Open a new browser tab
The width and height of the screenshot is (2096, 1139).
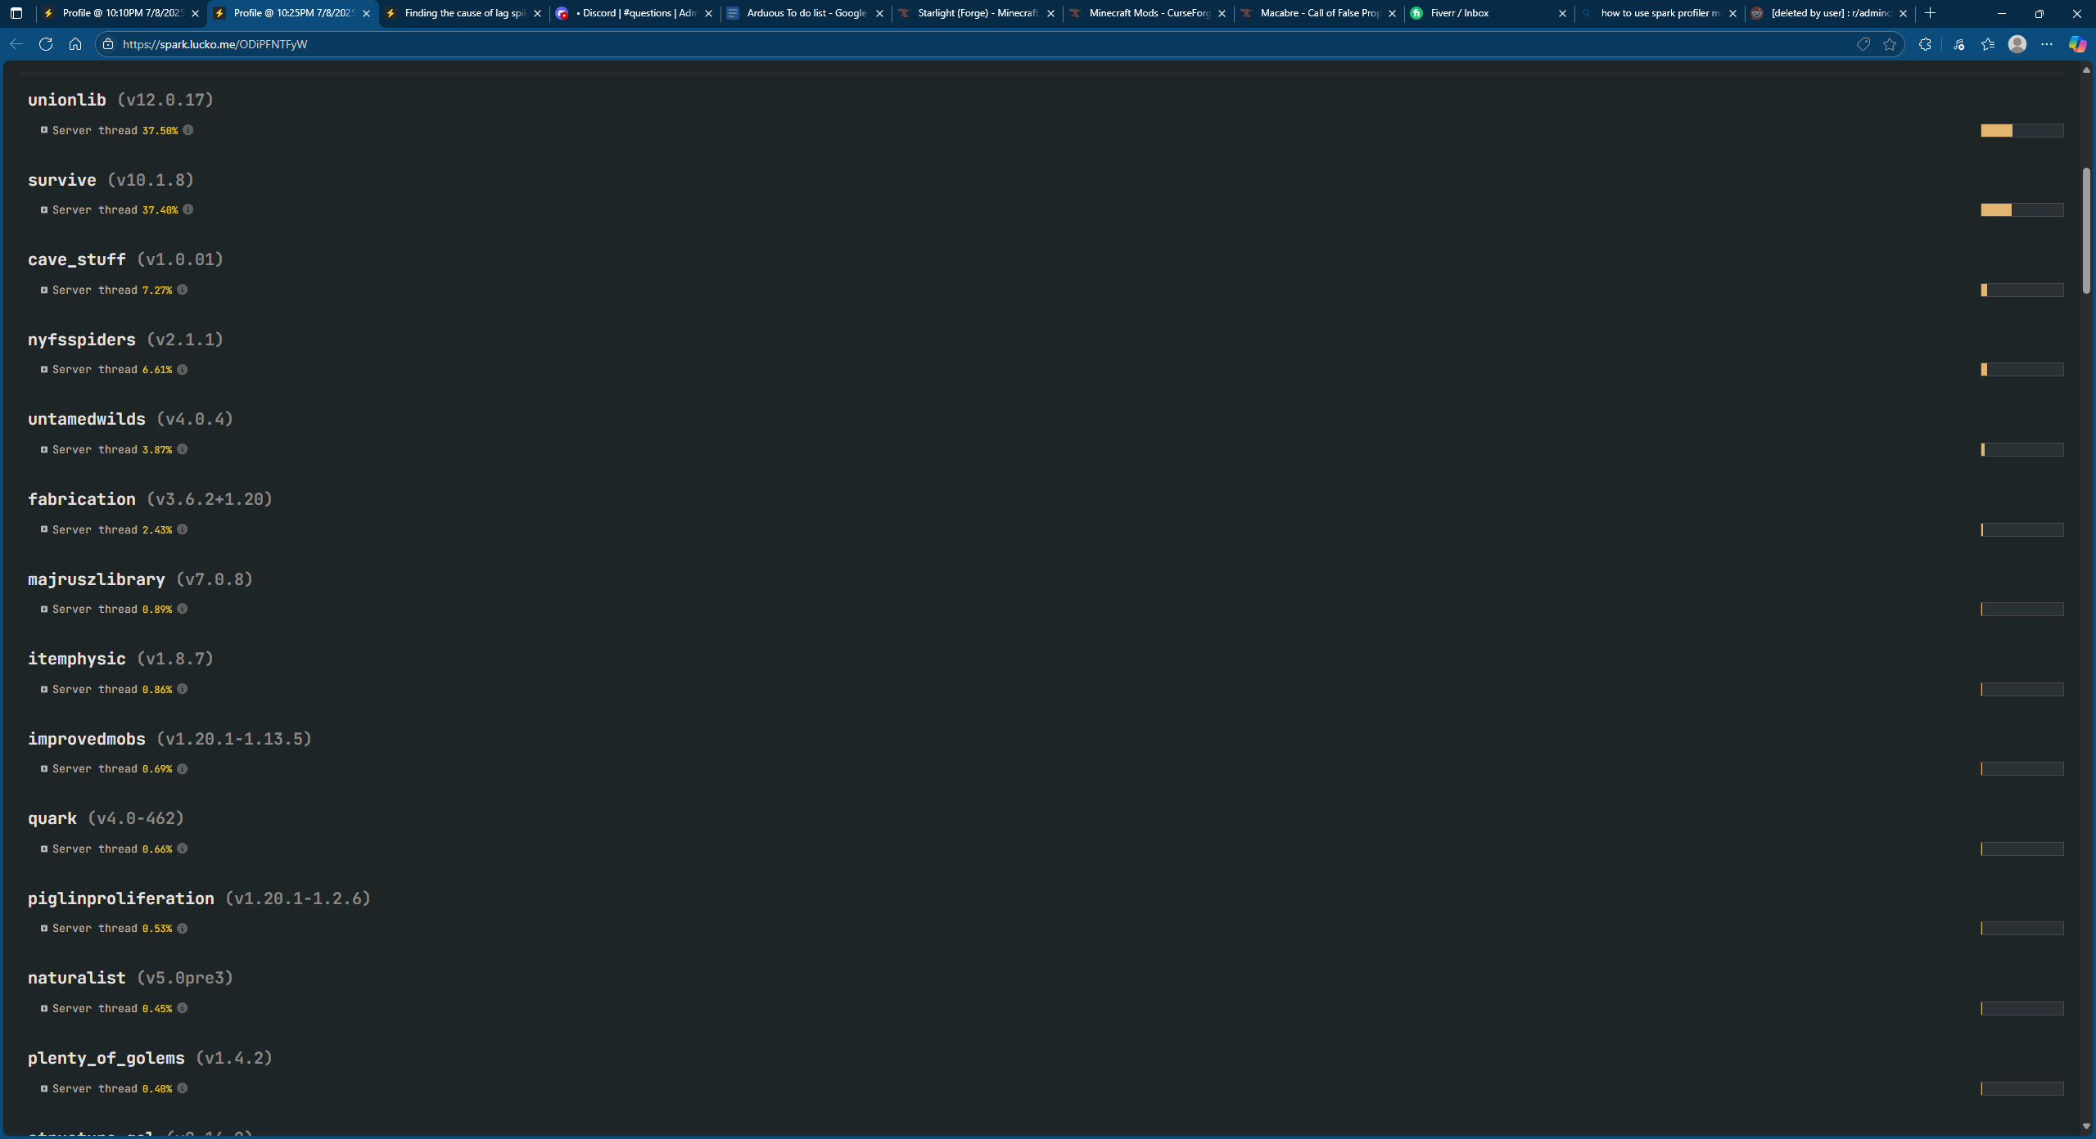click(1931, 13)
